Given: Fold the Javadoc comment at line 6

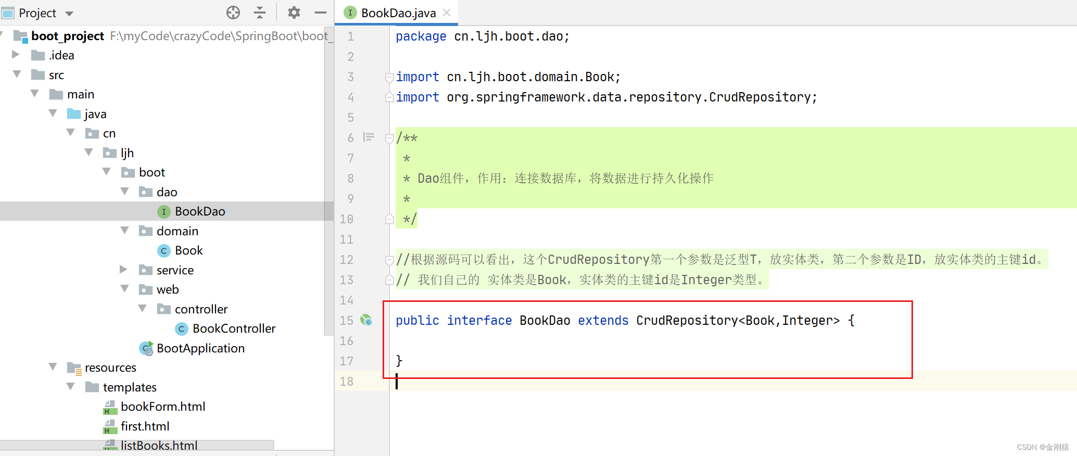Looking at the screenshot, I should [389, 138].
